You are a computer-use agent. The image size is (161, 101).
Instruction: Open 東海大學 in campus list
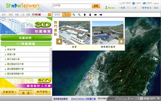click(12, 50)
